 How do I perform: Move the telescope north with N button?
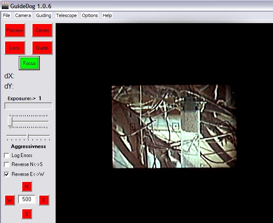[27, 187]
